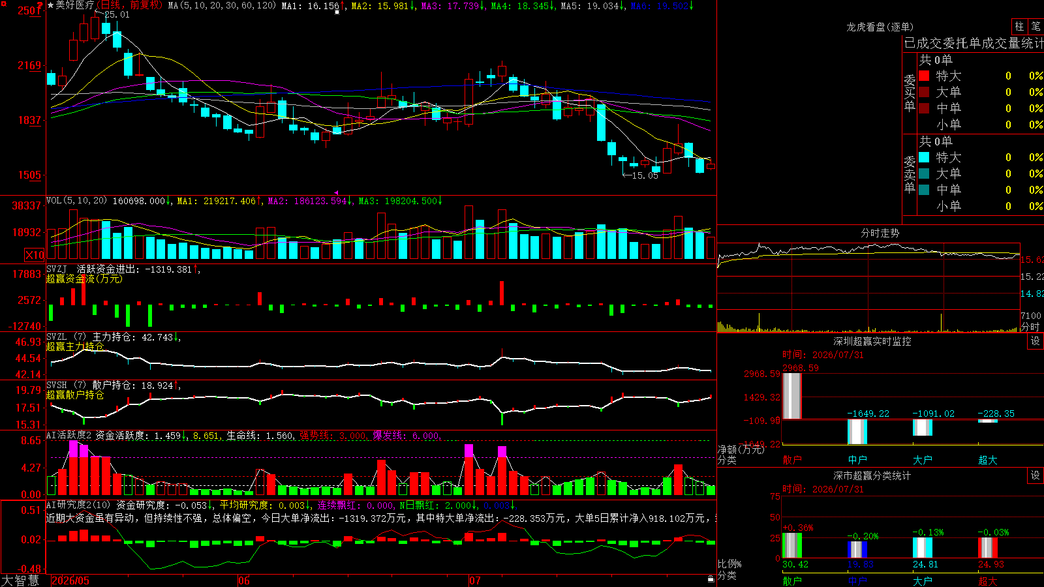Select the stock name 美好医疗

click(74, 5)
